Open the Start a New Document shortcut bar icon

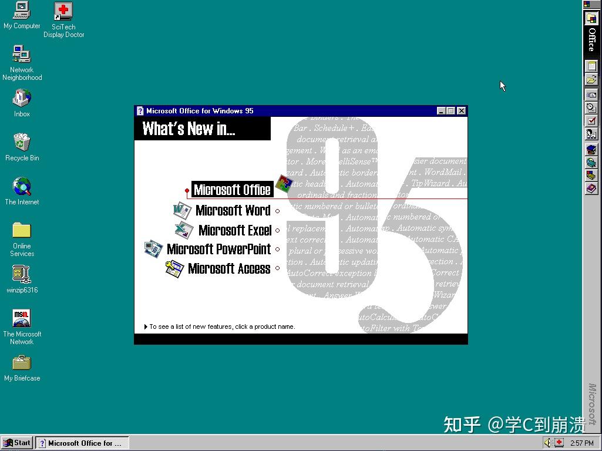591,66
